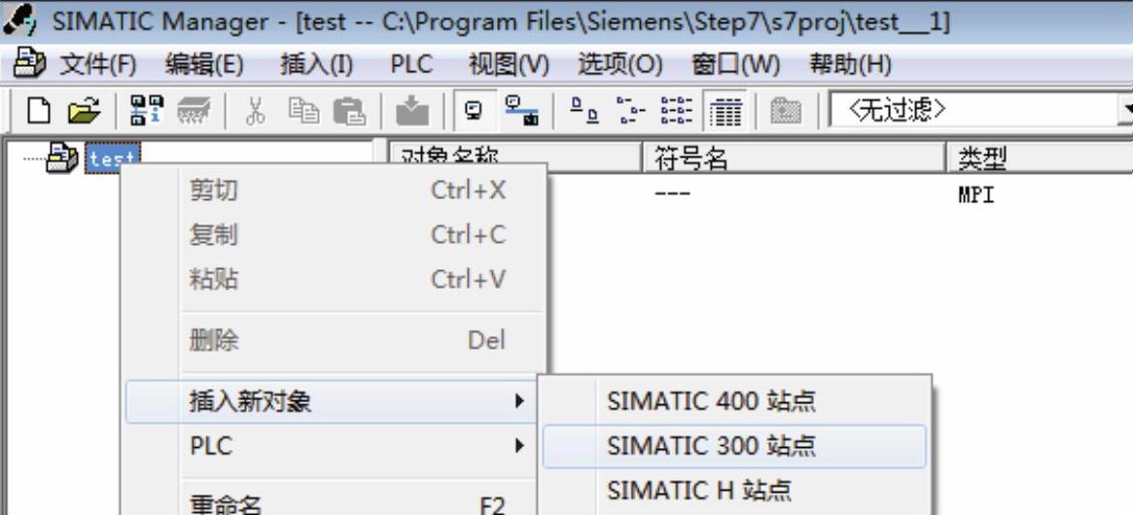The width and height of the screenshot is (1133, 515).
Task: Open the 选项(O) menu
Action: [620, 65]
